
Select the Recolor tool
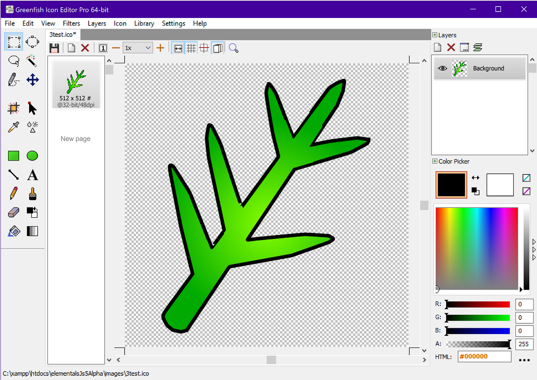click(x=32, y=212)
